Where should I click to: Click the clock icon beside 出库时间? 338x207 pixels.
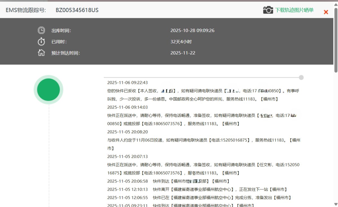[41, 30]
